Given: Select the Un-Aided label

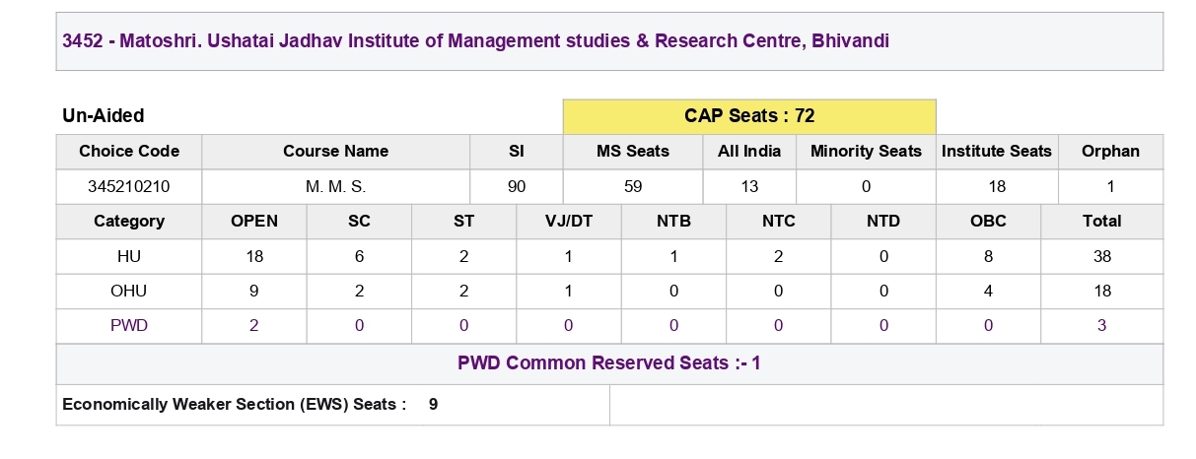Looking at the screenshot, I should pos(104,116).
